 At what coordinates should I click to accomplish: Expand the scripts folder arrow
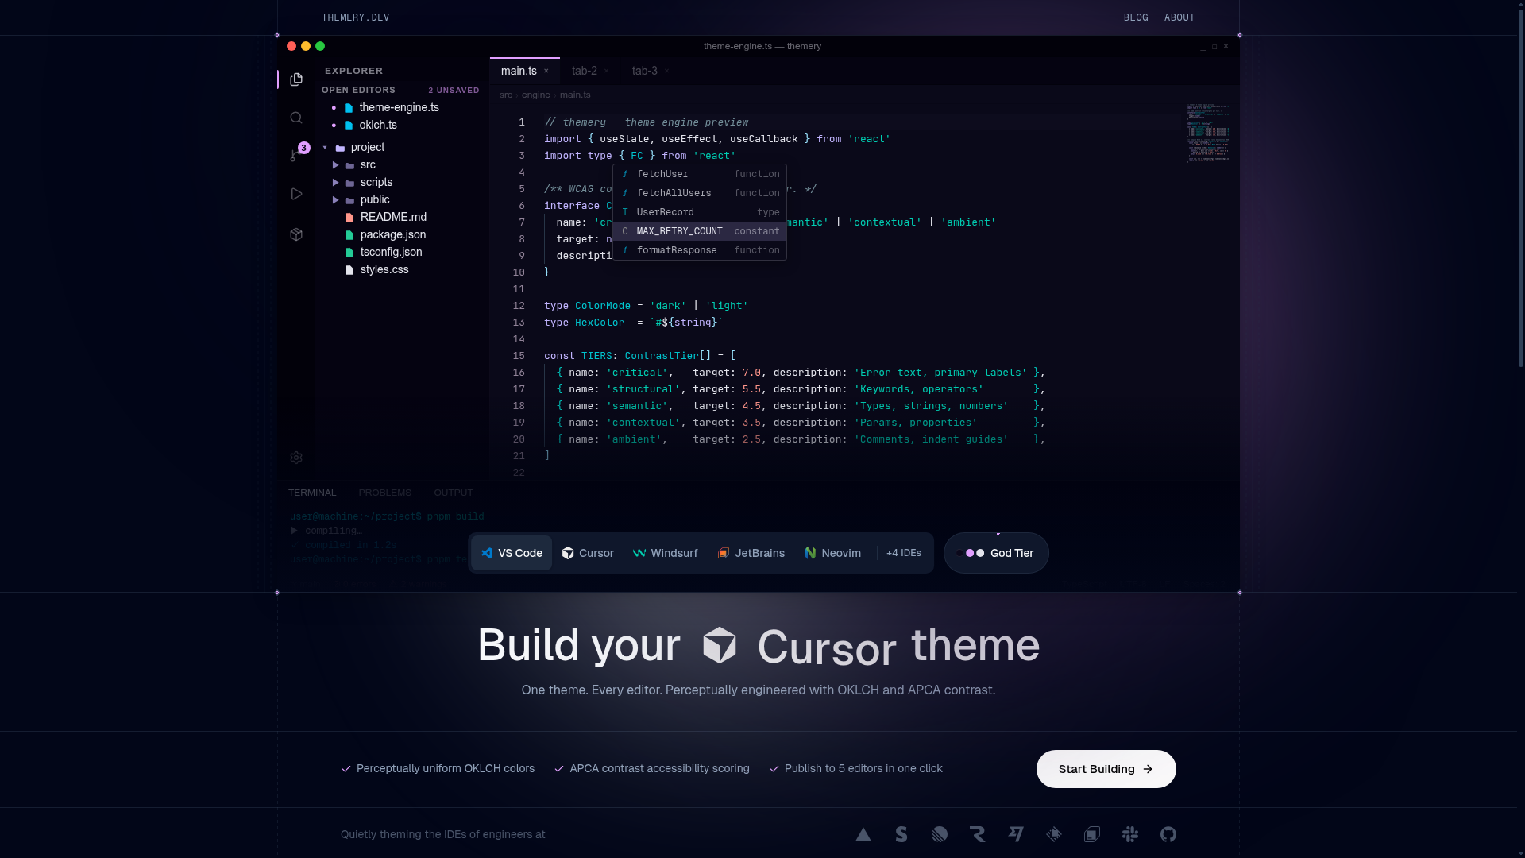pos(336,183)
